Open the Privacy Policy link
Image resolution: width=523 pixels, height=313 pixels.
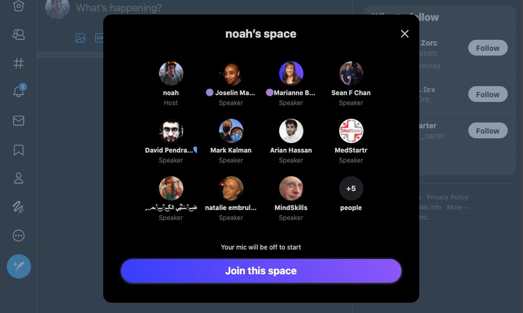point(447,197)
